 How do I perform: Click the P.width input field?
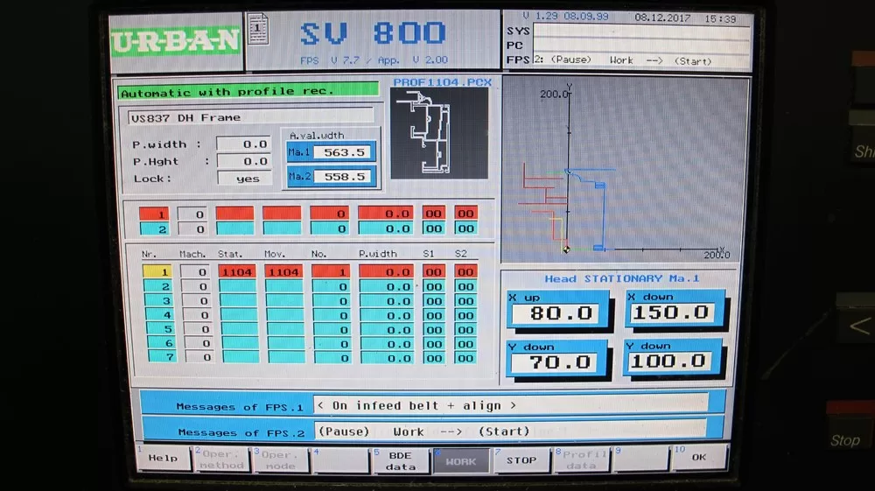coord(244,144)
